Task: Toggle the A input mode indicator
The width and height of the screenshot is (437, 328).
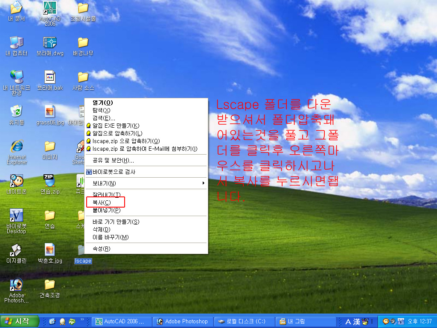Action: click(x=348, y=322)
